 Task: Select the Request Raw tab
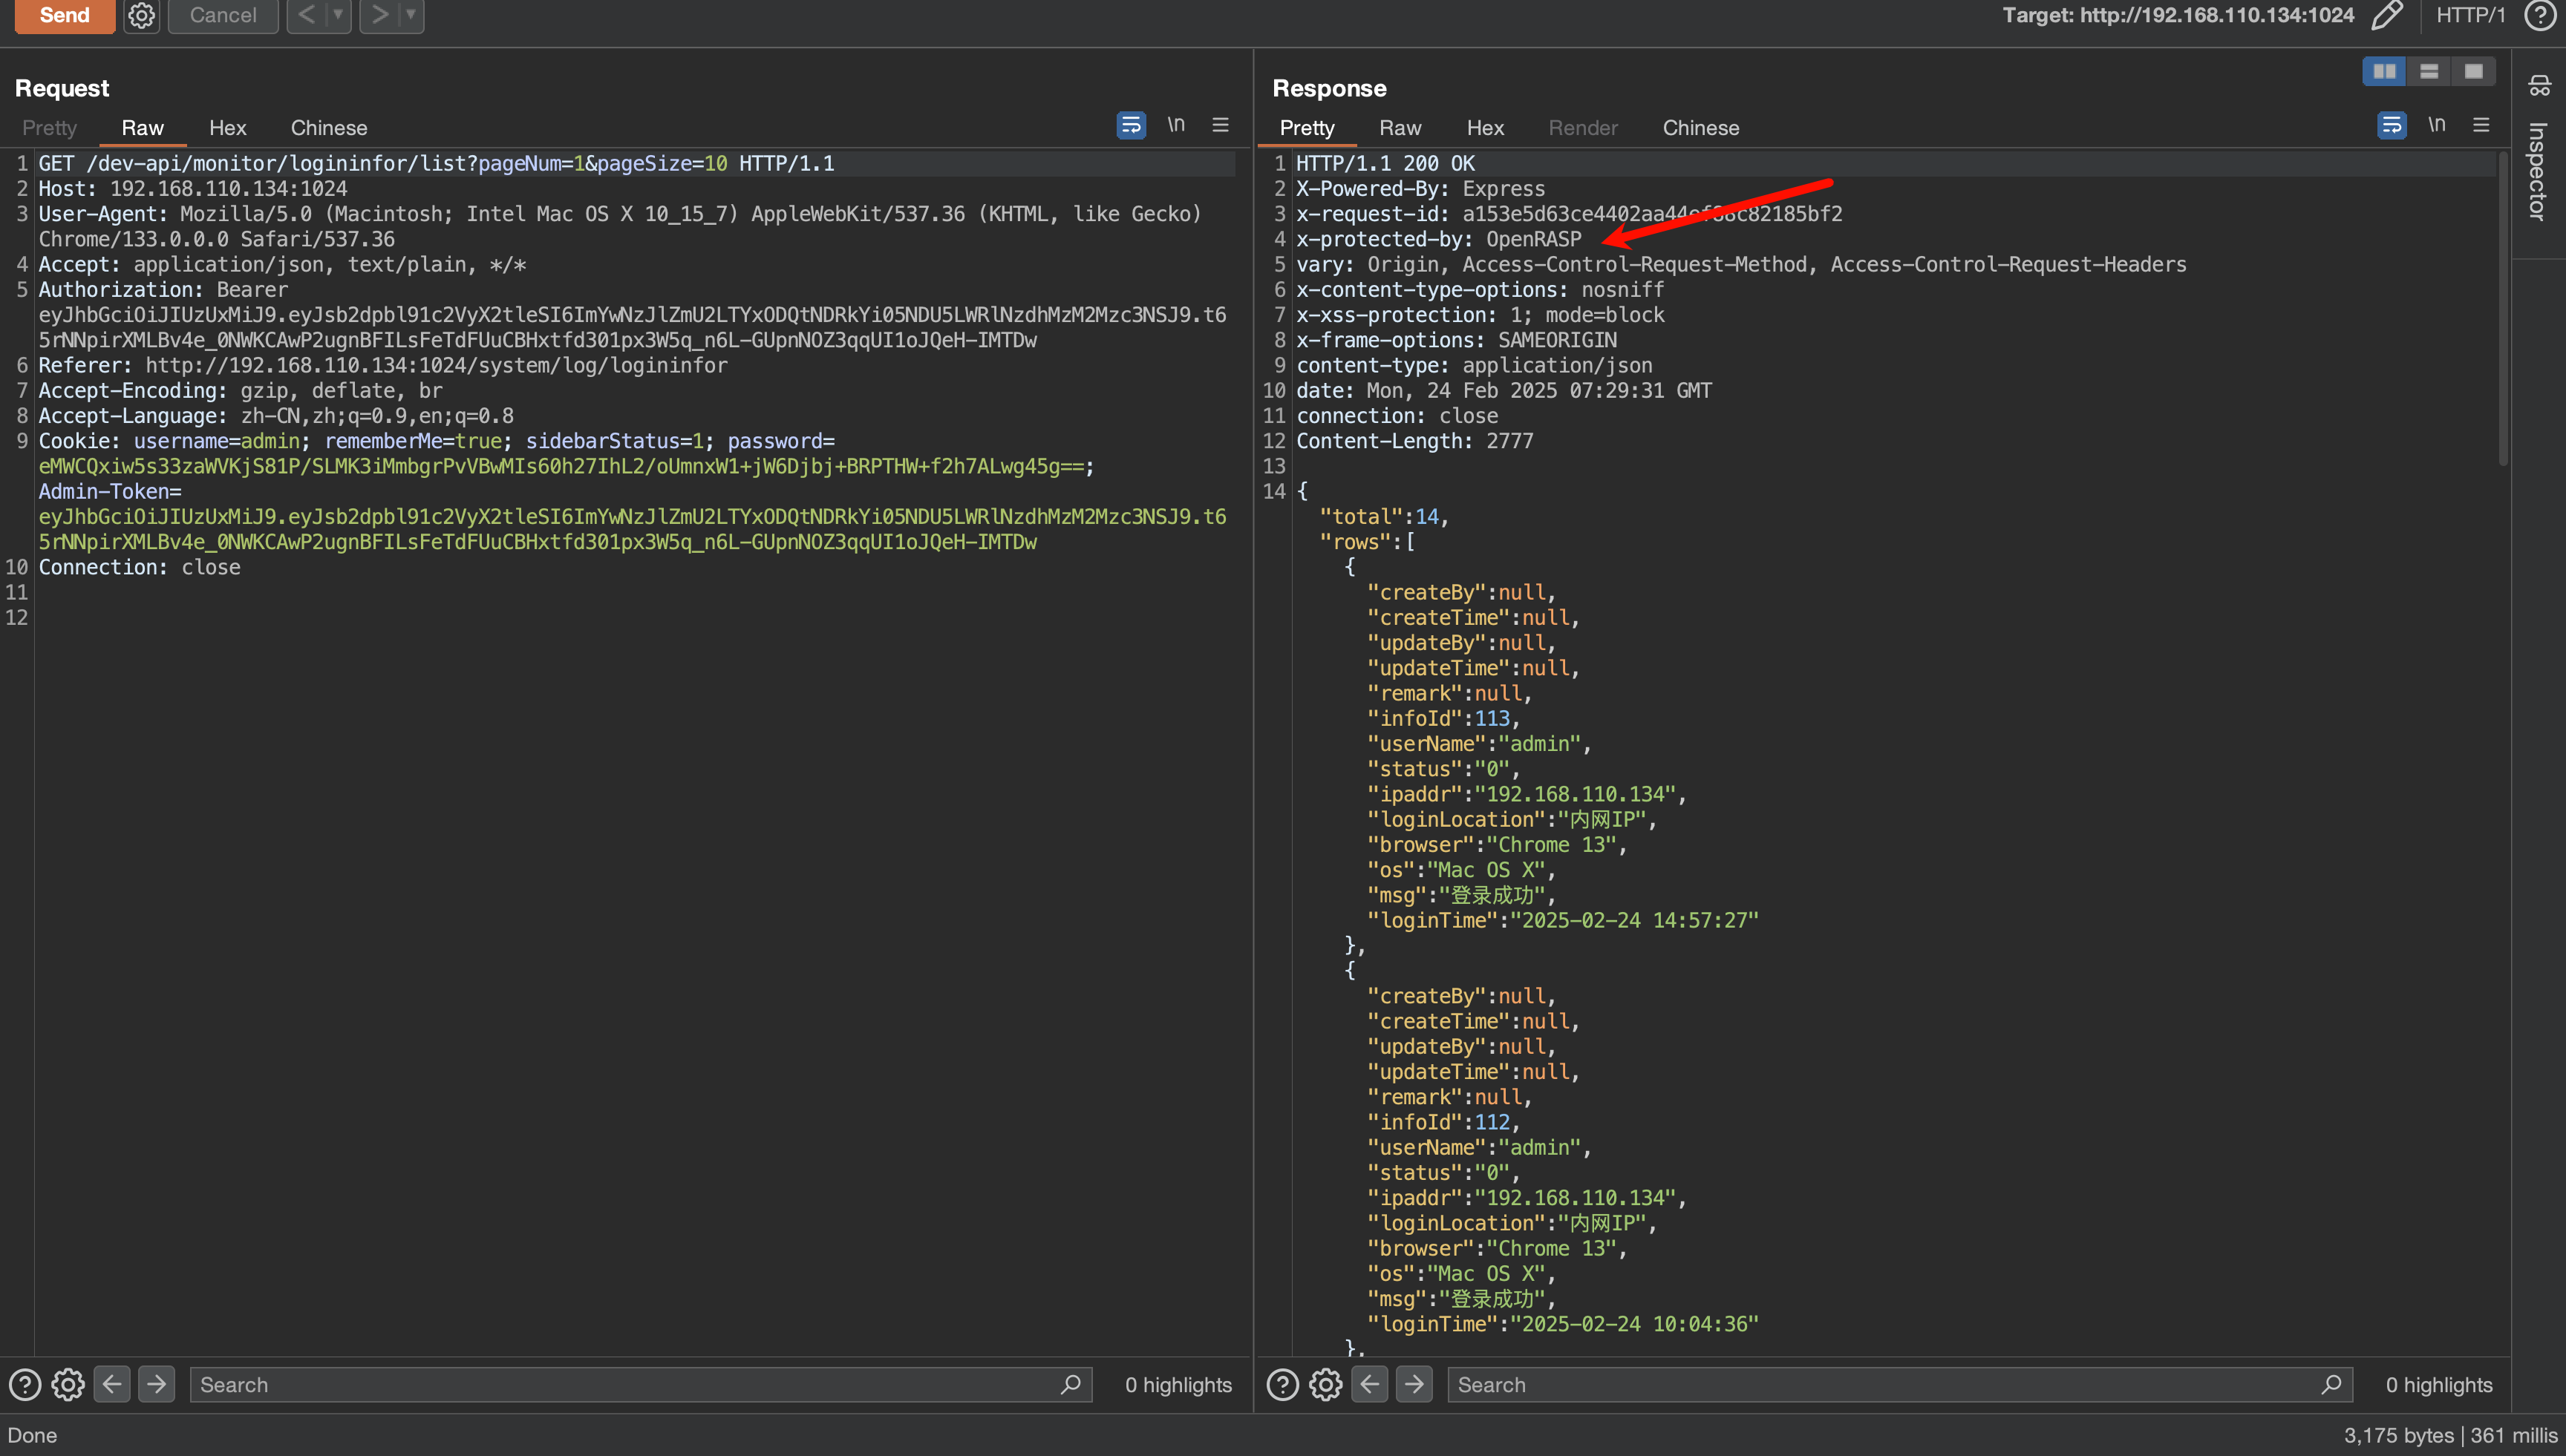pyautogui.click(x=142, y=128)
